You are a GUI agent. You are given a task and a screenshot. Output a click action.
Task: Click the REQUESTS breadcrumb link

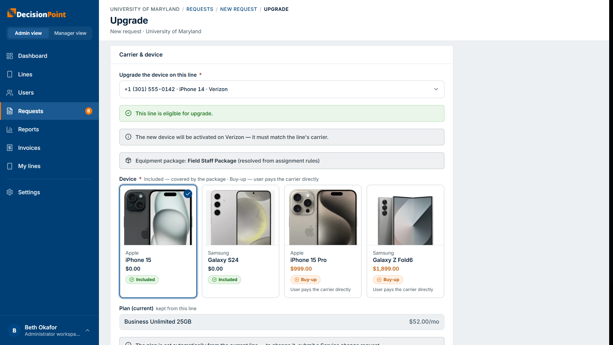200,9
